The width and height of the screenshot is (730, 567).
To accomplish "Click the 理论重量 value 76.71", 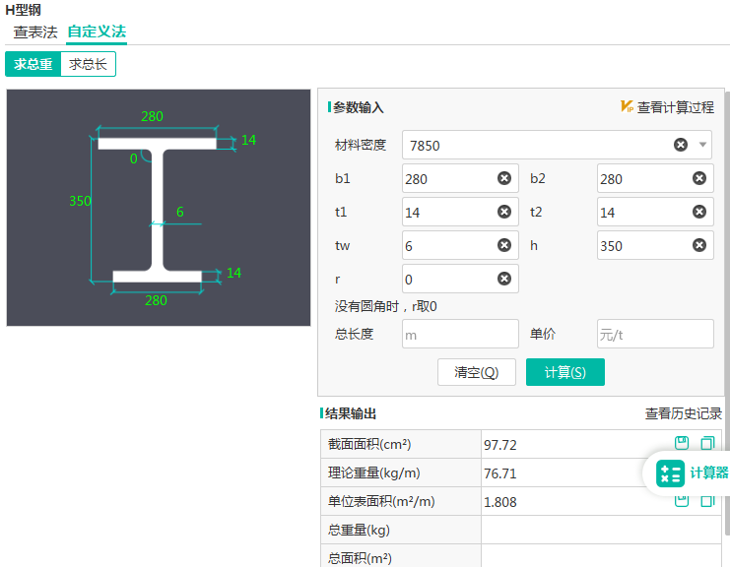I will 500,473.
